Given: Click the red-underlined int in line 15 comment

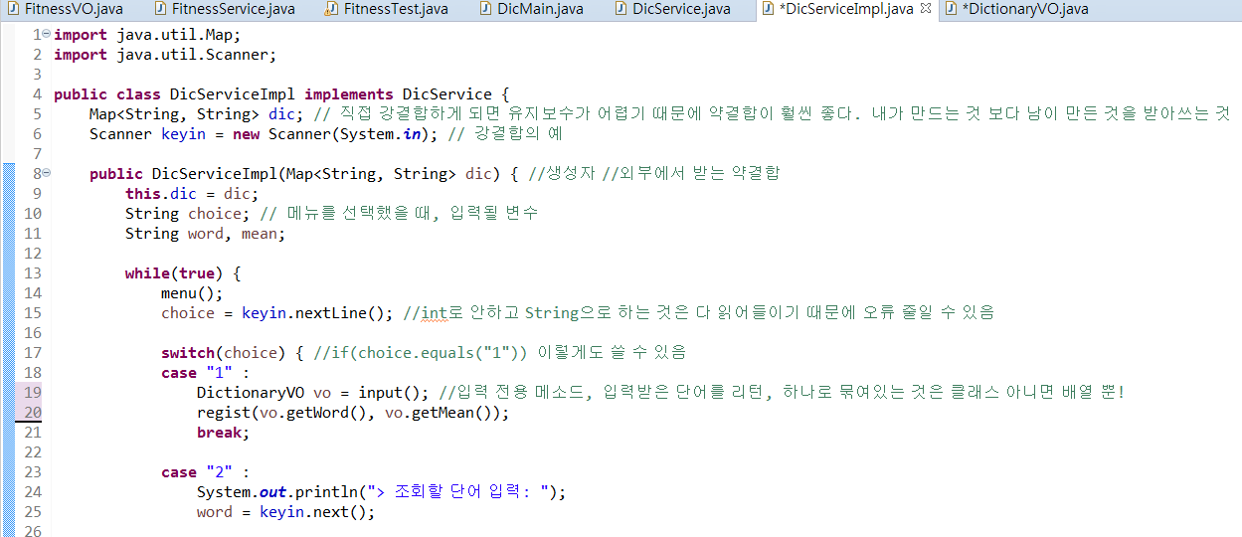Looking at the screenshot, I should (x=435, y=313).
